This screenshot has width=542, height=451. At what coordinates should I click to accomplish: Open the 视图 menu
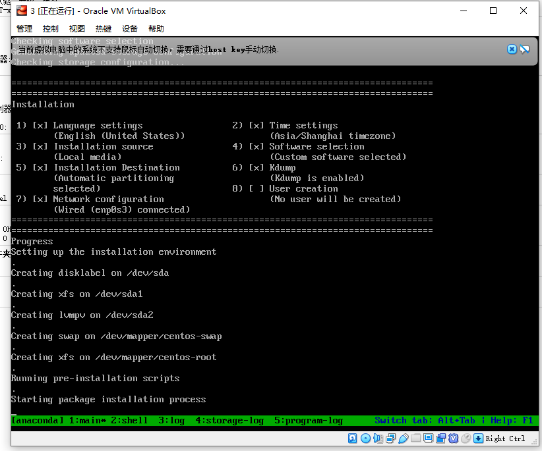[76, 29]
